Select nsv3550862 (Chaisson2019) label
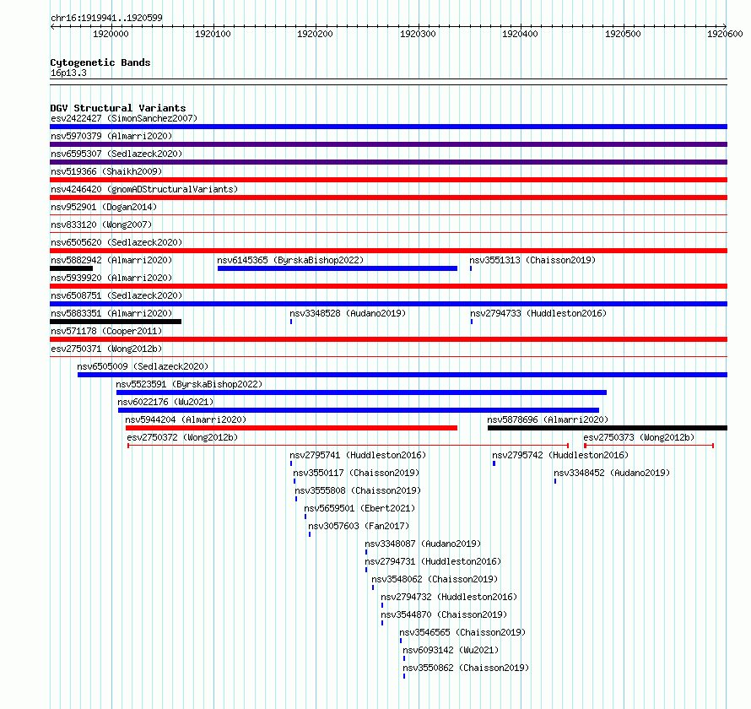This screenshot has height=709, width=751. (466, 668)
